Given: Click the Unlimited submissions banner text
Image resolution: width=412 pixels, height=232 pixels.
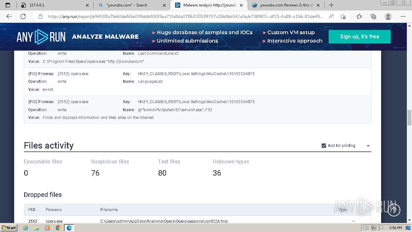Looking at the screenshot, I should (187, 41).
